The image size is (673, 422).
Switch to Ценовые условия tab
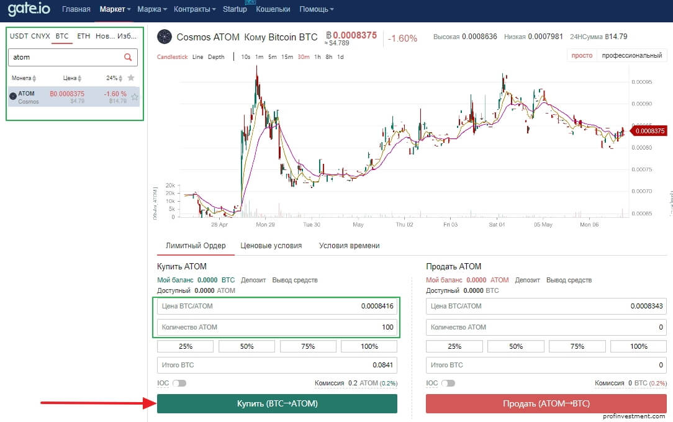coord(271,246)
